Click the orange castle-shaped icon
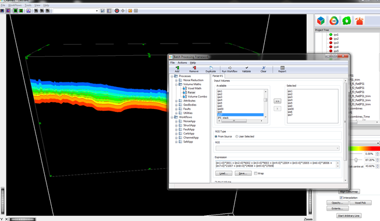The image size is (380, 221). pos(359,21)
